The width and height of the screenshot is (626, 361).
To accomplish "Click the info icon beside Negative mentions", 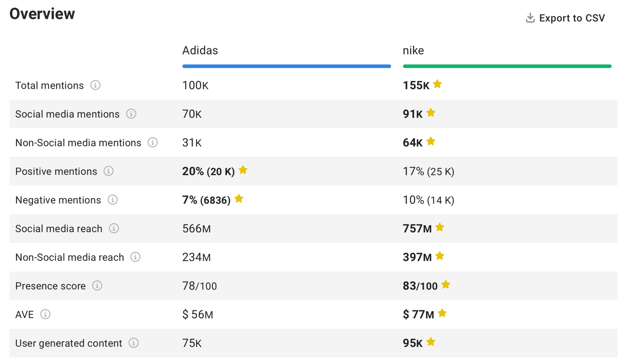I will coord(113,200).
